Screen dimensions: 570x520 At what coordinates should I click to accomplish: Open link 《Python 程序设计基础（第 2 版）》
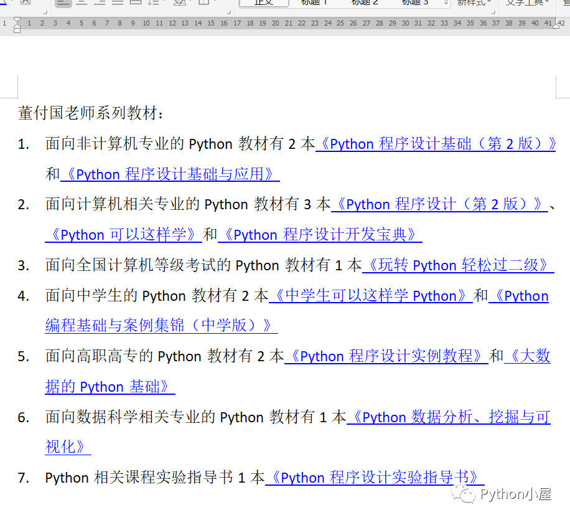[x=436, y=144]
